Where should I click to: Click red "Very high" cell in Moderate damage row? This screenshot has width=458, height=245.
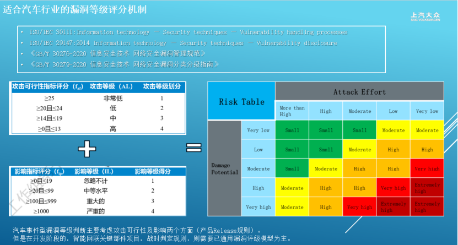[x=427, y=168]
